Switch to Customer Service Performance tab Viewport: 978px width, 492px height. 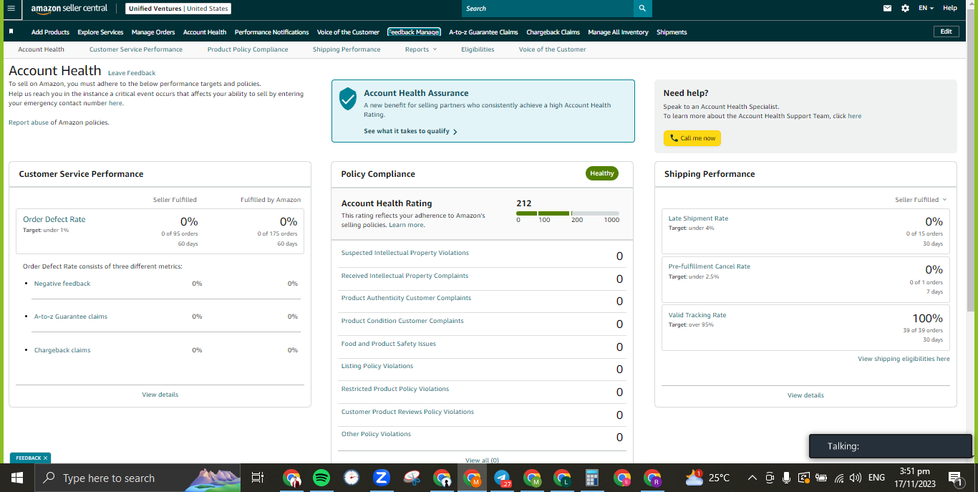coord(136,49)
